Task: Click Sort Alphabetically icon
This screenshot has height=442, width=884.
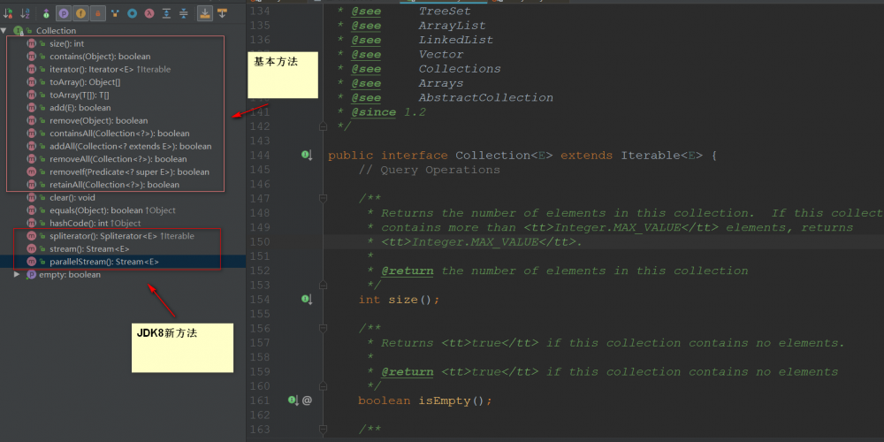Action: pyautogui.click(x=25, y=13)
